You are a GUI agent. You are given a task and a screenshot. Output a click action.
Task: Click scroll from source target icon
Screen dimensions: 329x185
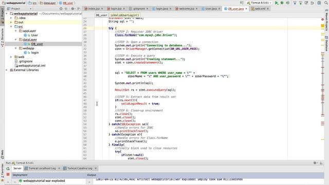coord(61,9)
